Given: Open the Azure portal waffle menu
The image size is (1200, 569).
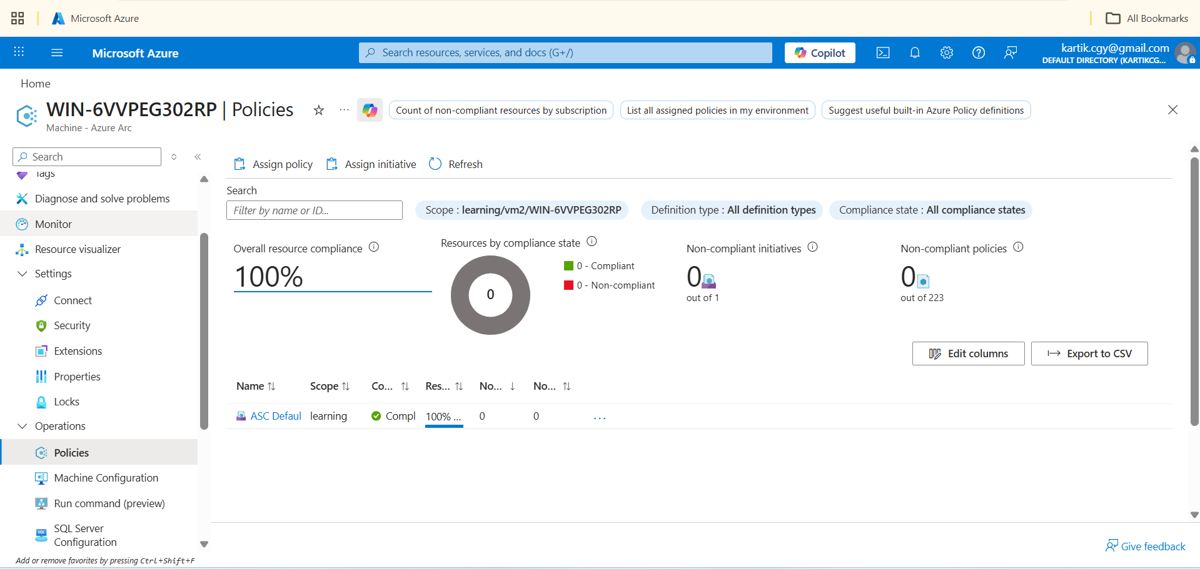Looking at the screenshot, I should point(19,52).
